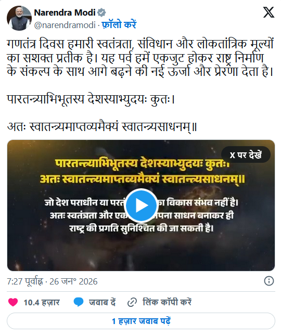Click the फ़ॉलो करें follow link
This screenshot has width=281, height=336.
coord(119,25)
